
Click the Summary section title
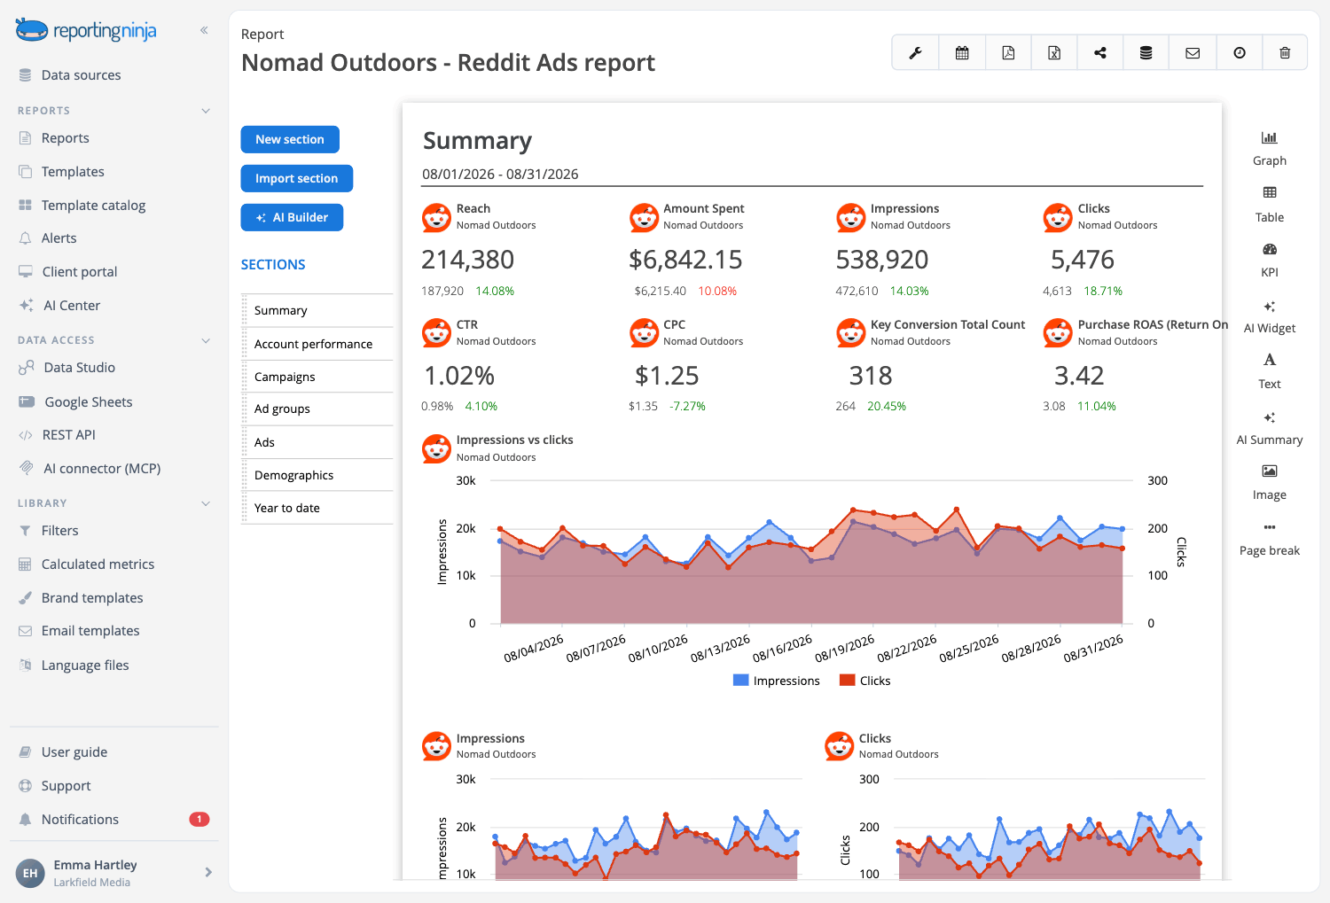tap(477, 141)
